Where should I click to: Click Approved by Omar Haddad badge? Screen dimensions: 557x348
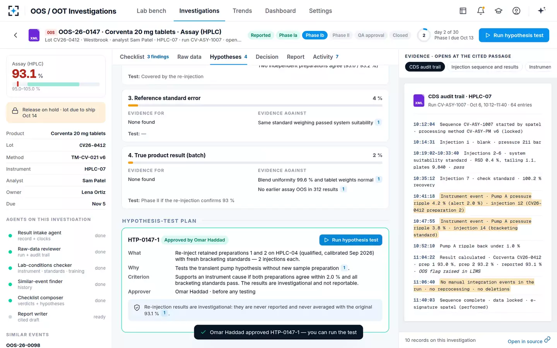(195, 240)
